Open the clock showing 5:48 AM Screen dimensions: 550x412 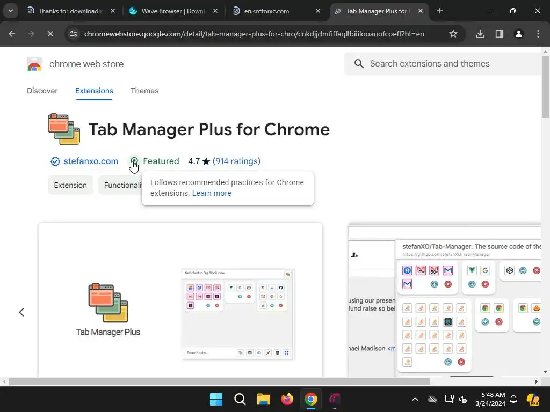pyautogui.click(x=490, y=399)
